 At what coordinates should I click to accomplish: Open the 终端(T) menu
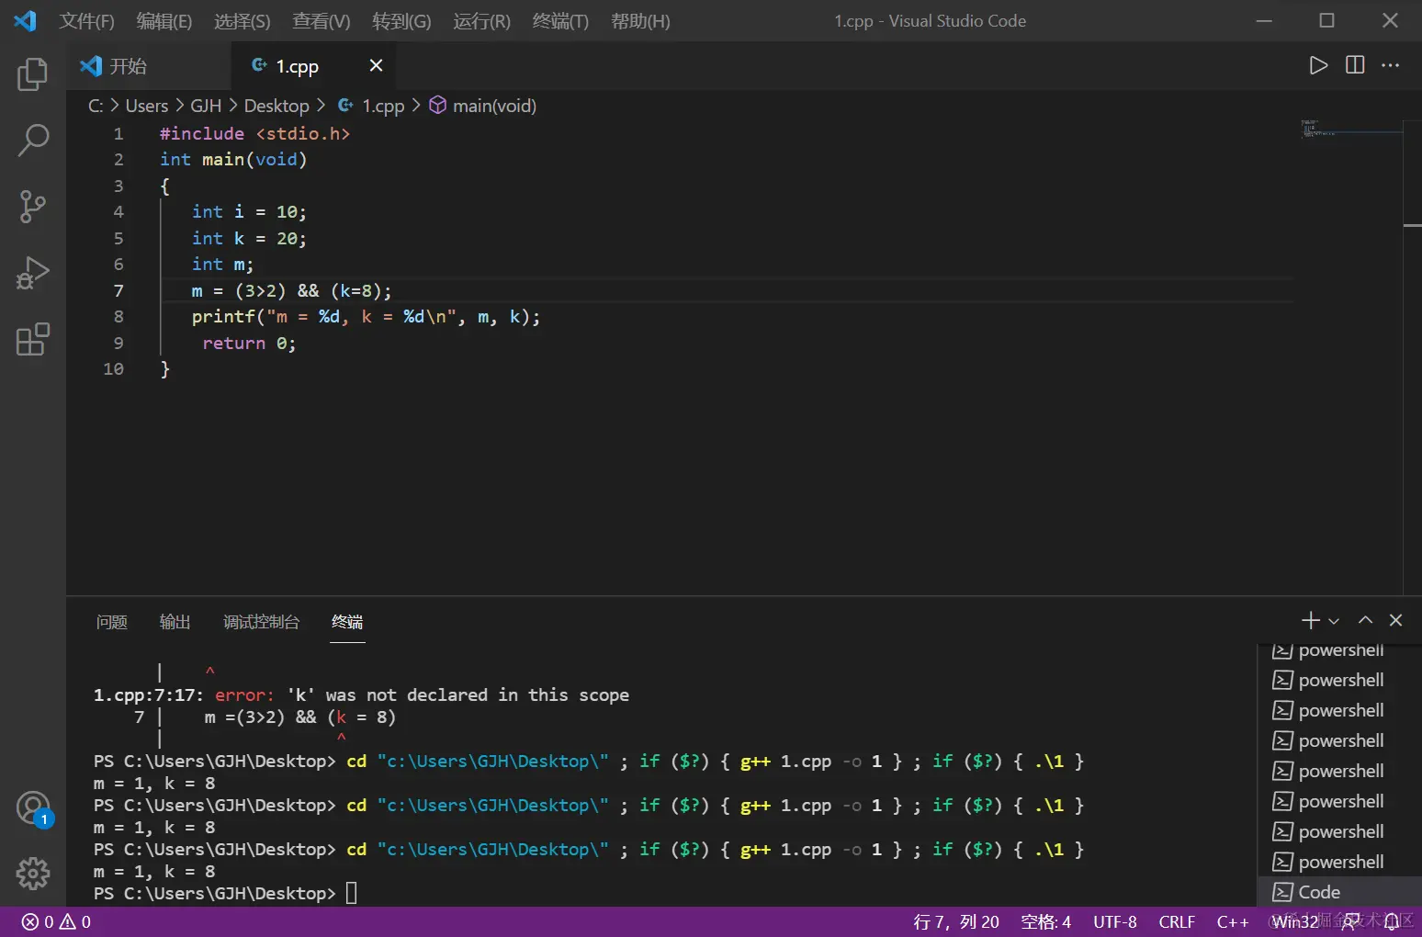(560, 21)
